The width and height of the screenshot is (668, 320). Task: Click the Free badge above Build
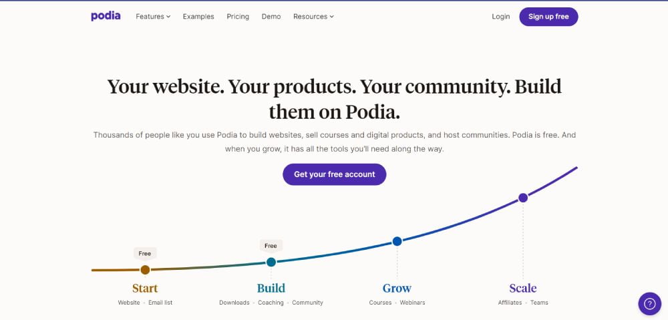coord(271,246)
